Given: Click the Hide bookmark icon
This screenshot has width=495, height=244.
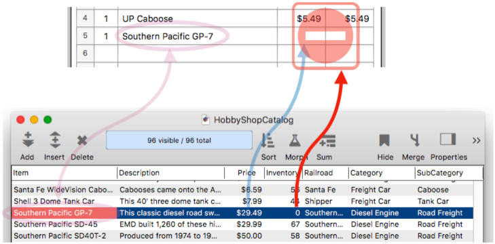Looking at the screenshot, I should coord(384,140).
